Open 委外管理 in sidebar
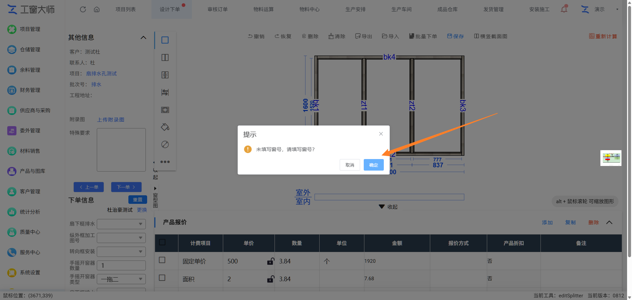Viewport: 632px width, 300px height. coord(24,131)
